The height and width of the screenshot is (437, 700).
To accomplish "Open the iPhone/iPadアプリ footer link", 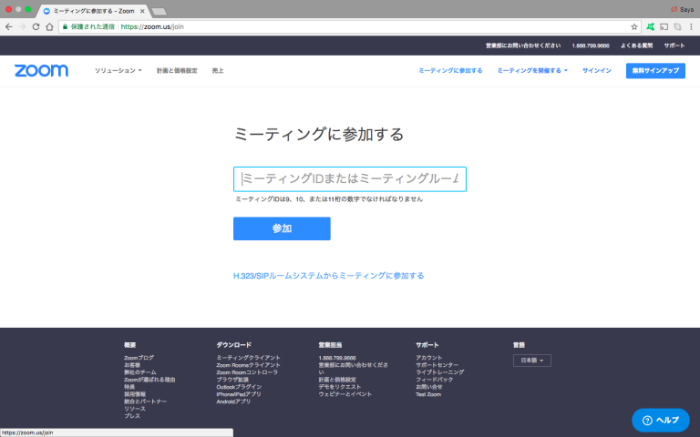I will click(239, 394).
